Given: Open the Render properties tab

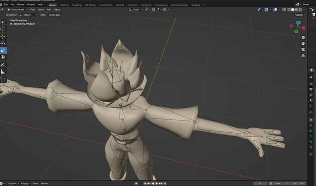Looking at the screenshot, I should pos(311,84).
